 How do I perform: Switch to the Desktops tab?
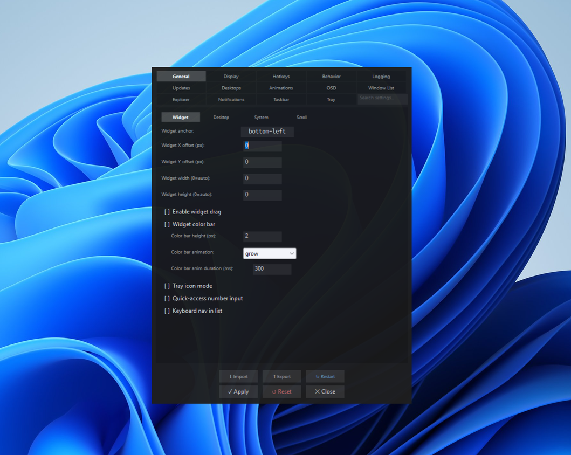231,88
